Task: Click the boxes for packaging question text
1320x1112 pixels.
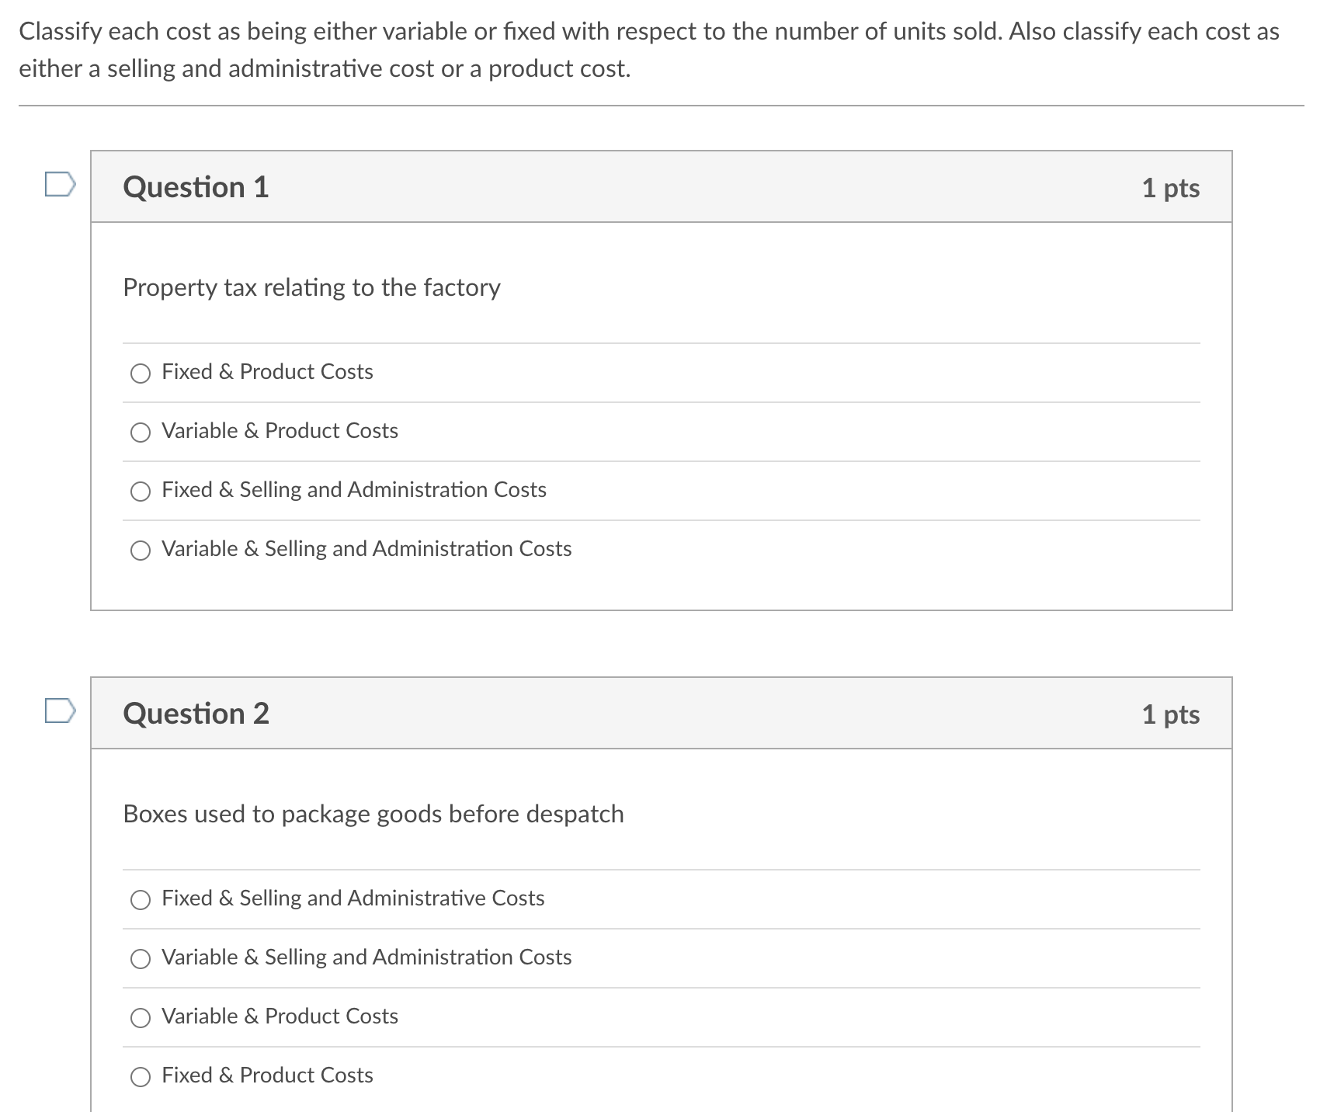Action: (x=373, y=815)
